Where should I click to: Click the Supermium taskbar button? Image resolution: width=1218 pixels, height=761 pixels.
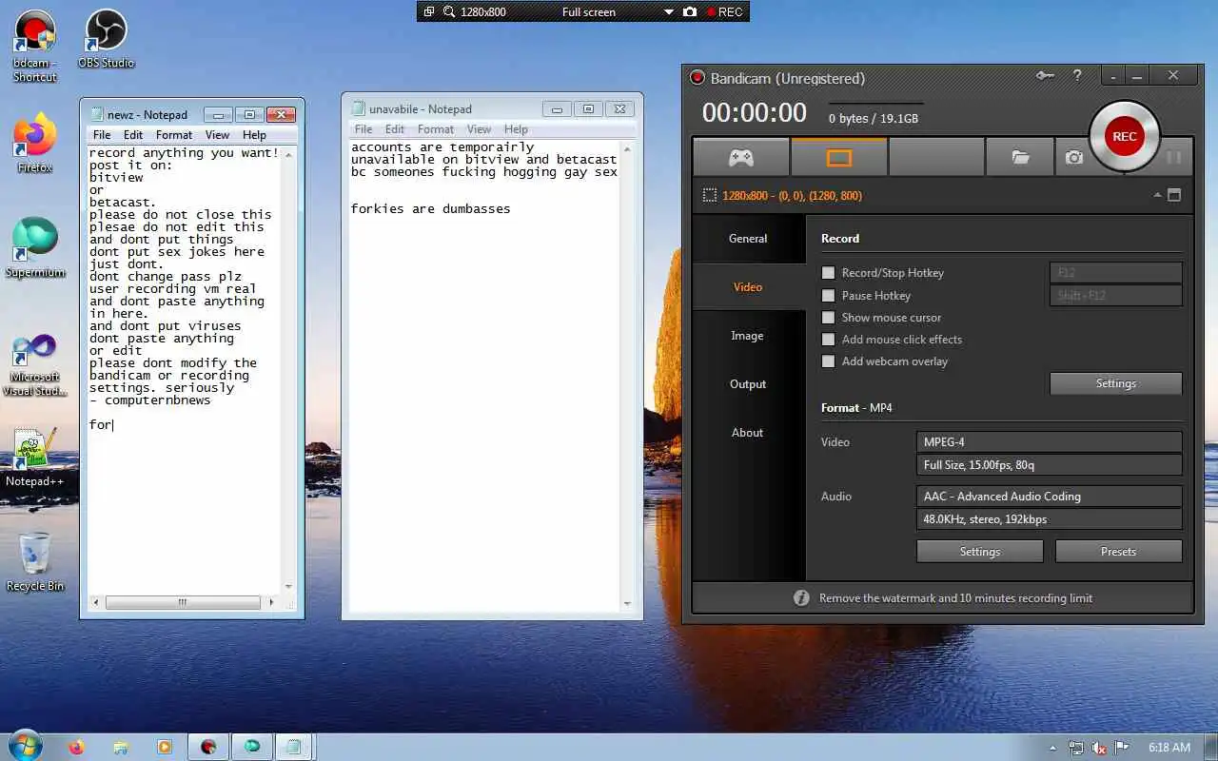[x=252, y=747]
